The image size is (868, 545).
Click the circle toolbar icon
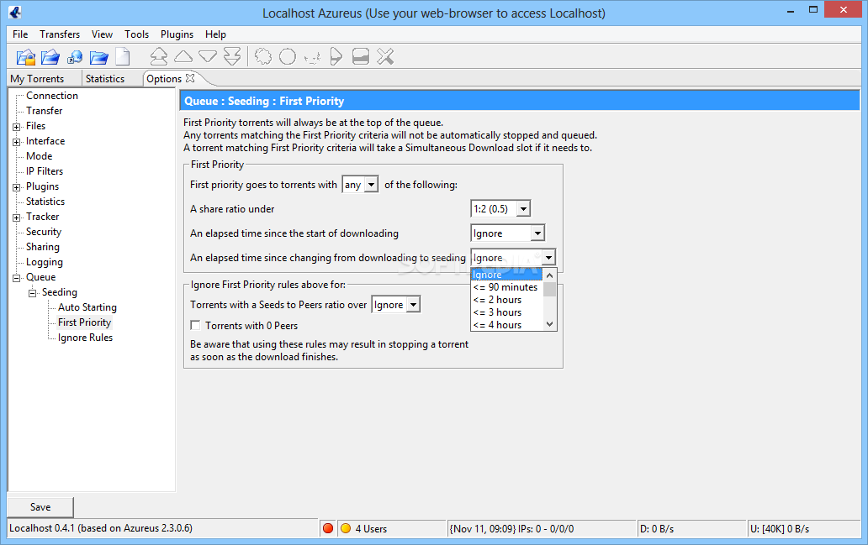point(288,56)
